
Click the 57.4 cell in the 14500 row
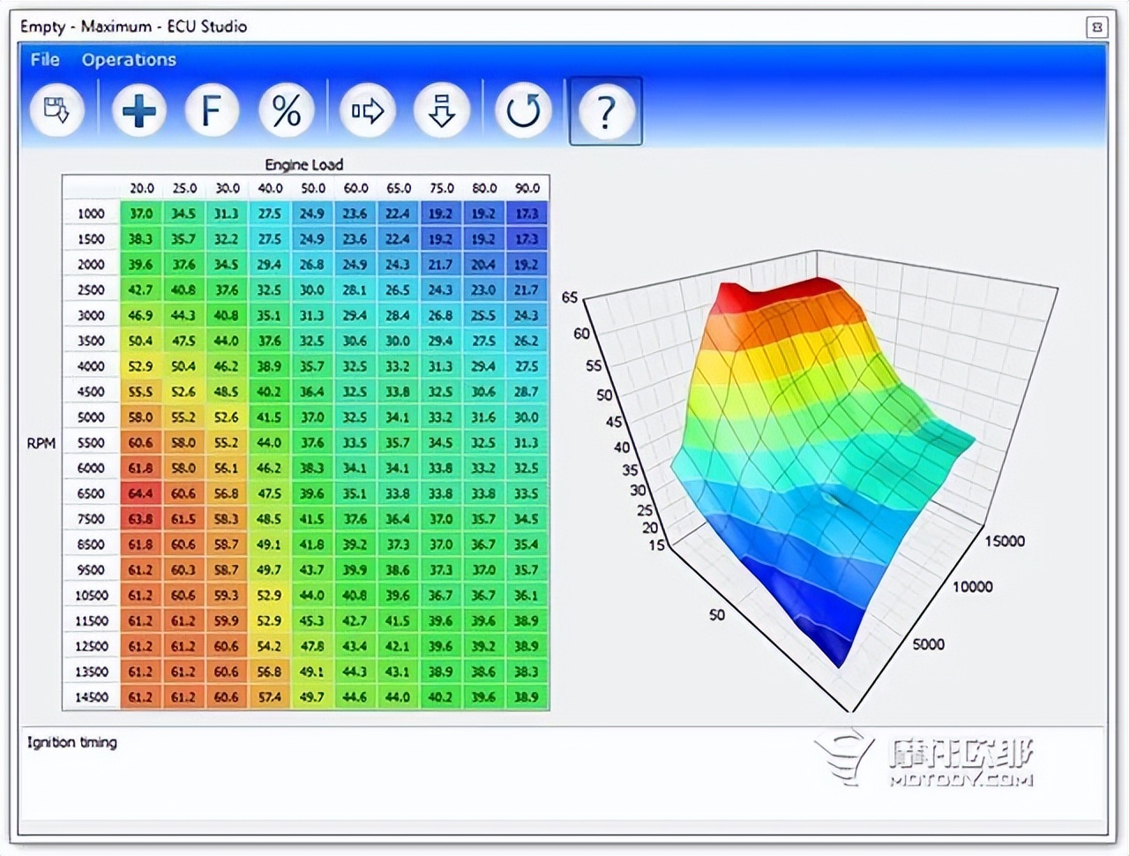click(x=269, y=697)
